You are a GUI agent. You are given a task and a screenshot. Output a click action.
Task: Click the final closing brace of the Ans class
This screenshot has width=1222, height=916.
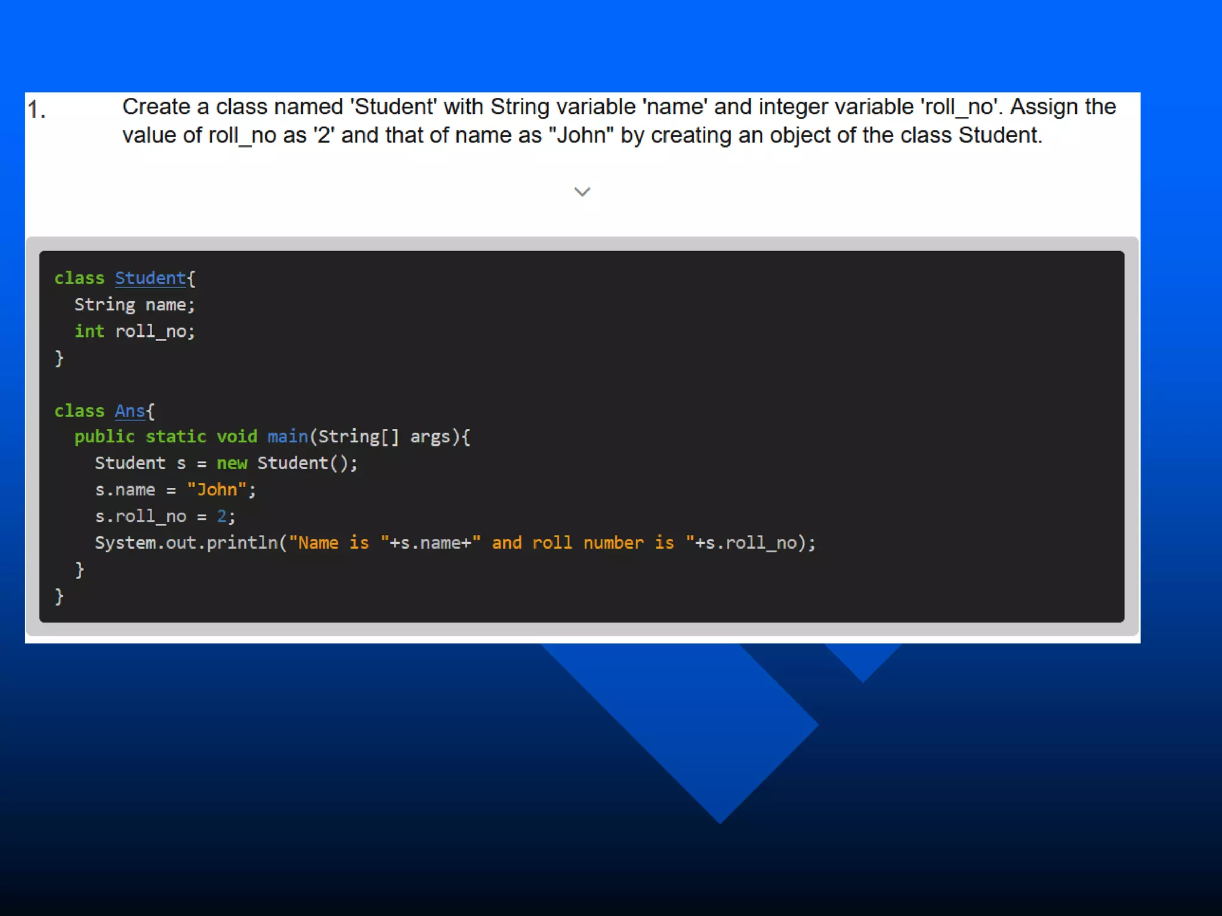(58, 596)
